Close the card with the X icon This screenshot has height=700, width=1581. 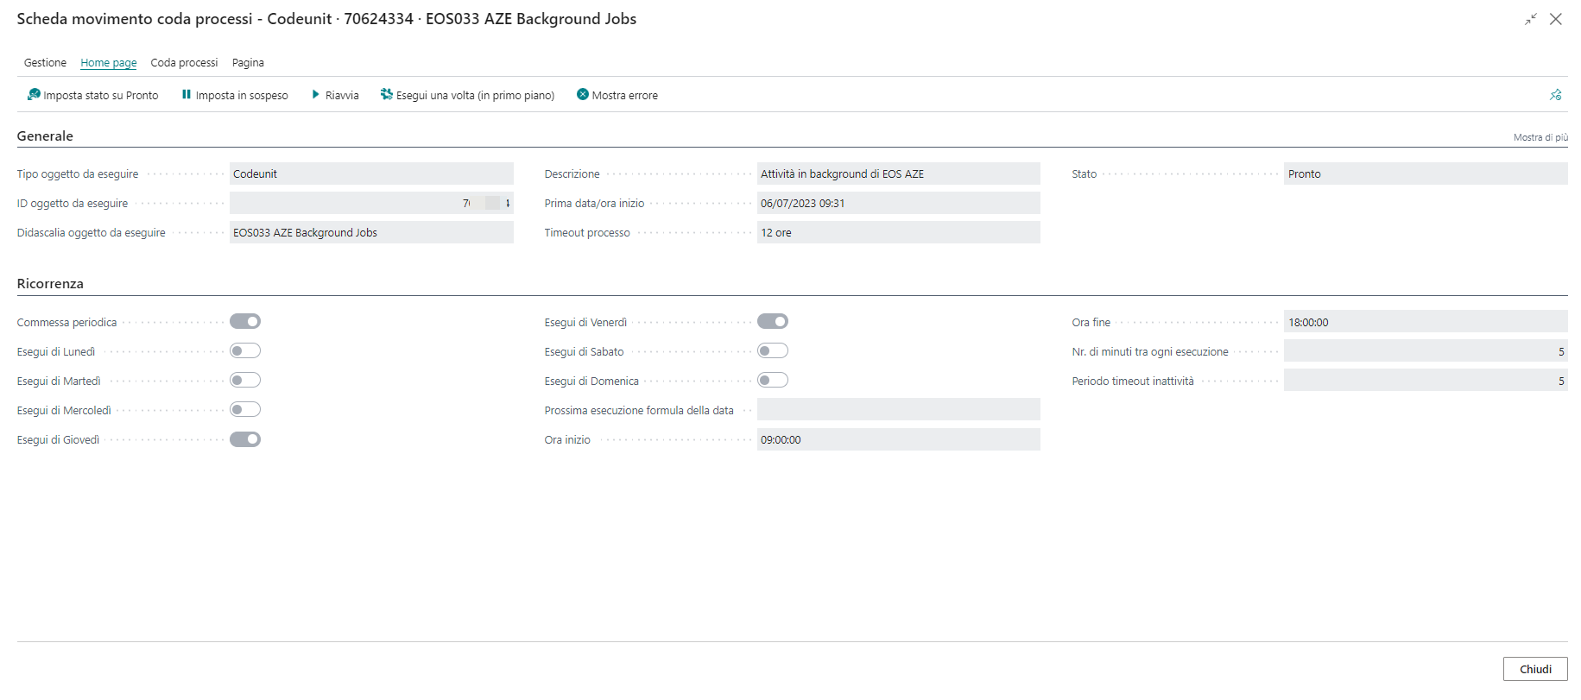1555,19
